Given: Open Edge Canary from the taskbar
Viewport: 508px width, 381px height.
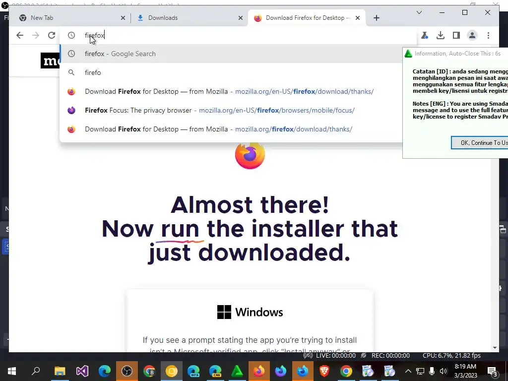Looking at the screenshot, I should pyautogui.click(x=215, y=371).
